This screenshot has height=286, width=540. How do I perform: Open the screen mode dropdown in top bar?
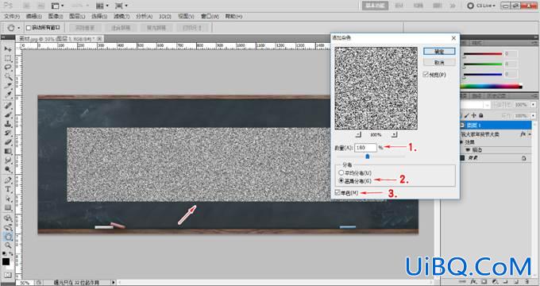[x=121, y=6]
